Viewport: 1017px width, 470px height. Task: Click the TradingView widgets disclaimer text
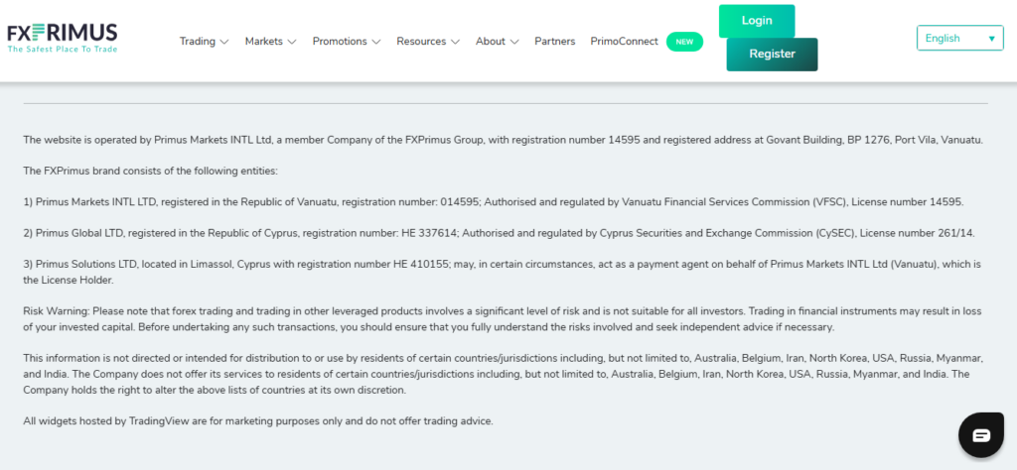[x=258, y=420]
